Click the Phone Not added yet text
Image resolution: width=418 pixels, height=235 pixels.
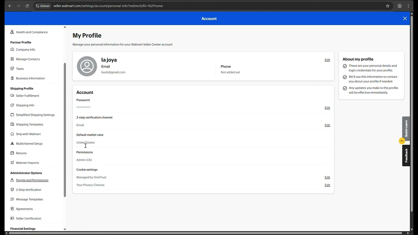click(x=230, y=72)
